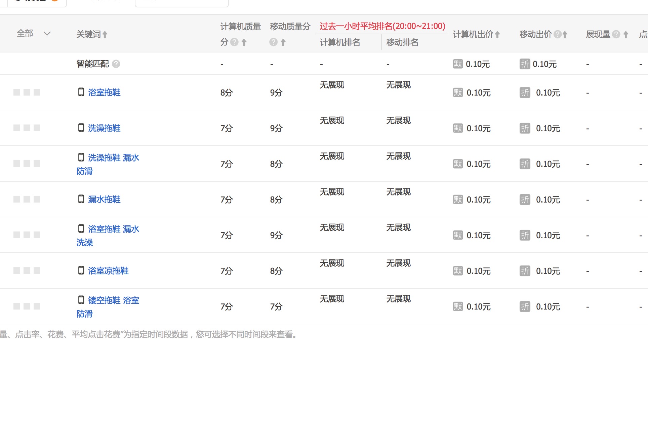
Task: Click the help icon beside 移动出价 header
Action: [x=558, y=34]
